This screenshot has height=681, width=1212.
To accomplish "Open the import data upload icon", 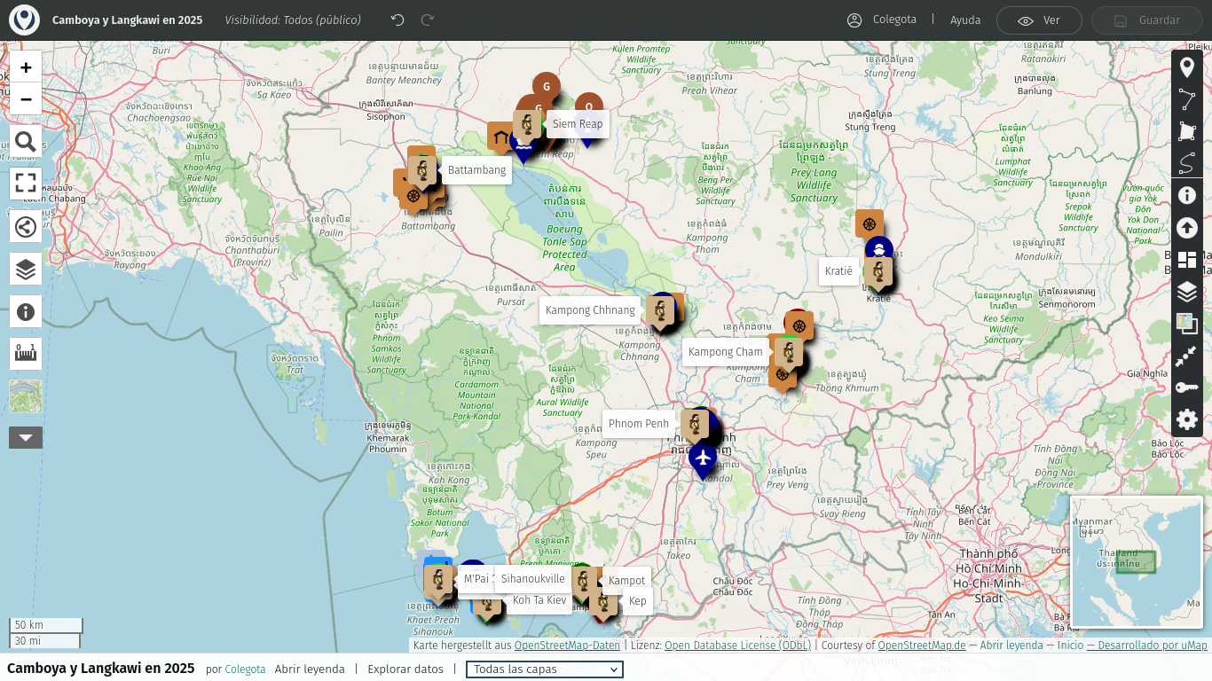I will (1186, 228).
